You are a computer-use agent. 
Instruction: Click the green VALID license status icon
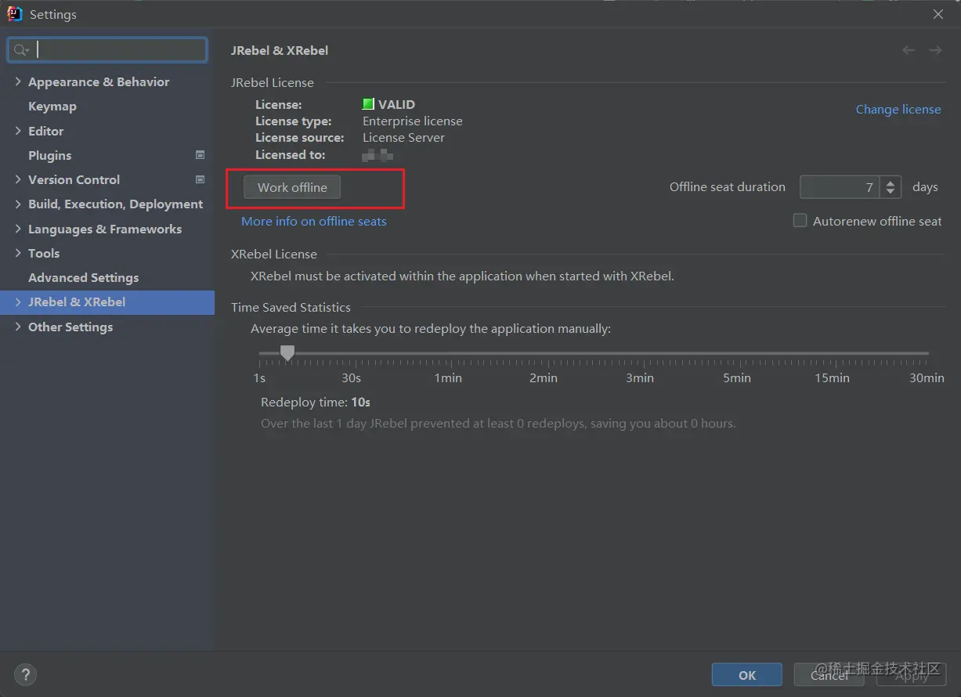click(368, 104)
